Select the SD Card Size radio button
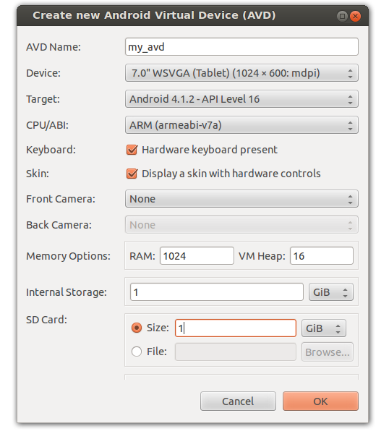 137,328
